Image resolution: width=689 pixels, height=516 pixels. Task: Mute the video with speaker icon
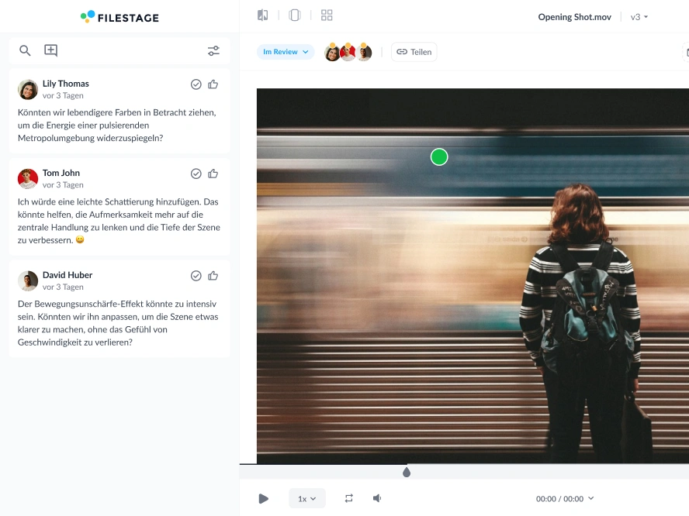(x=377, y=498)
